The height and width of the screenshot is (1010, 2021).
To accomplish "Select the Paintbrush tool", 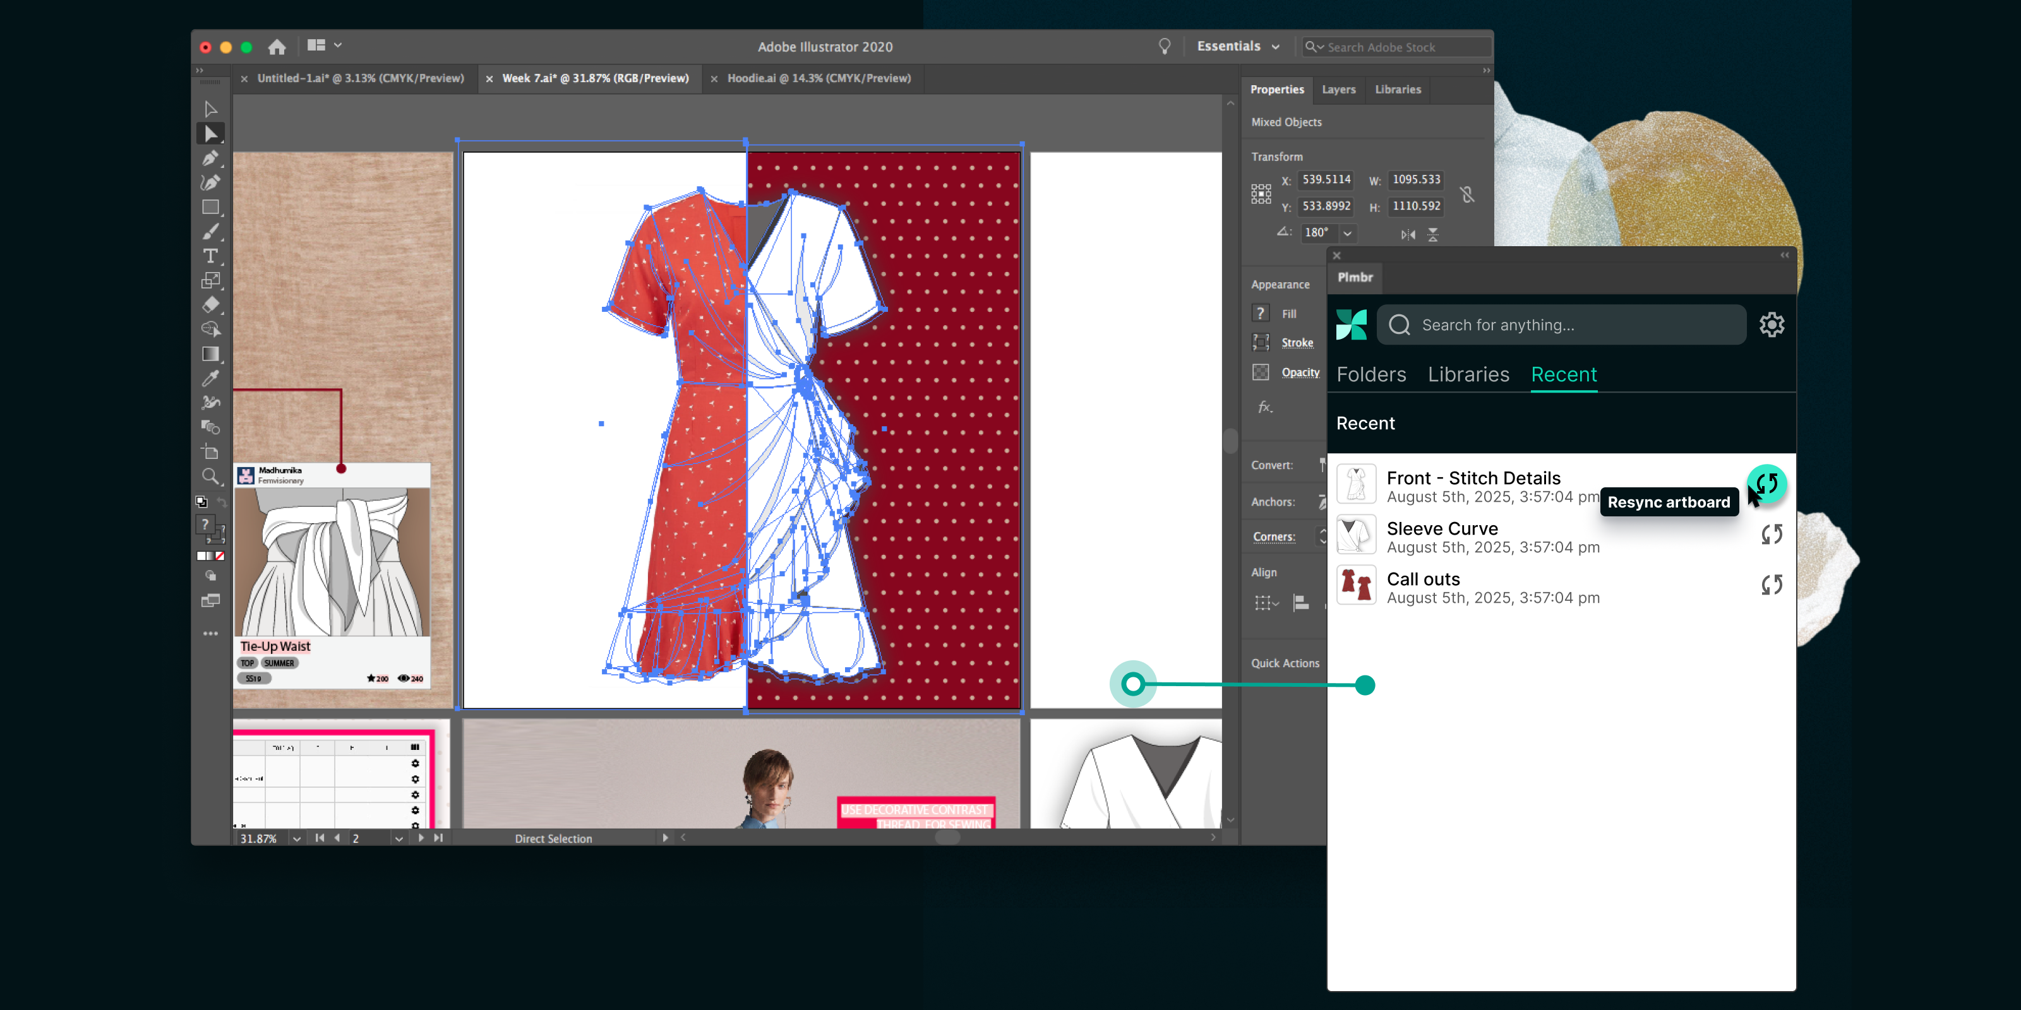I will [210, 231].
